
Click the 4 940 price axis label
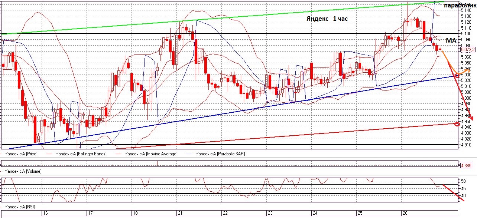(x=466, y=127)
